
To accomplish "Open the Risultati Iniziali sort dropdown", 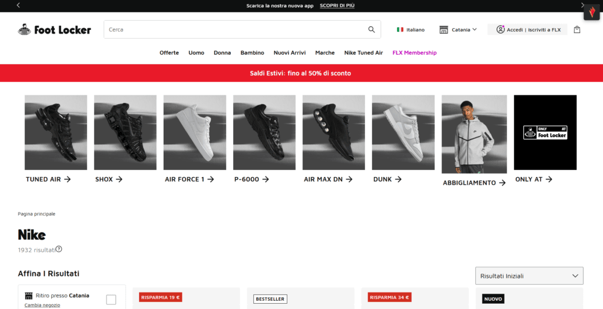I will point(529,276).
